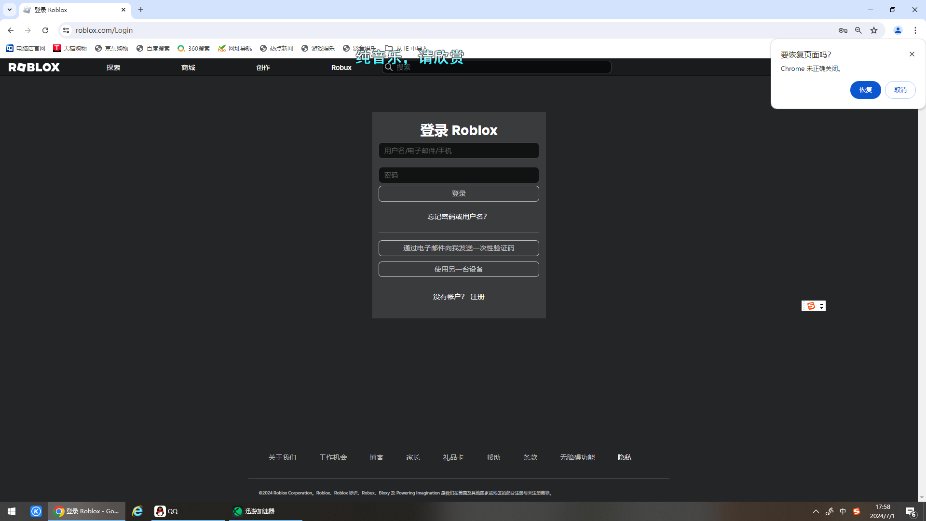
Task: Open the 注册 sign-up link
Action: pos(477,297)
